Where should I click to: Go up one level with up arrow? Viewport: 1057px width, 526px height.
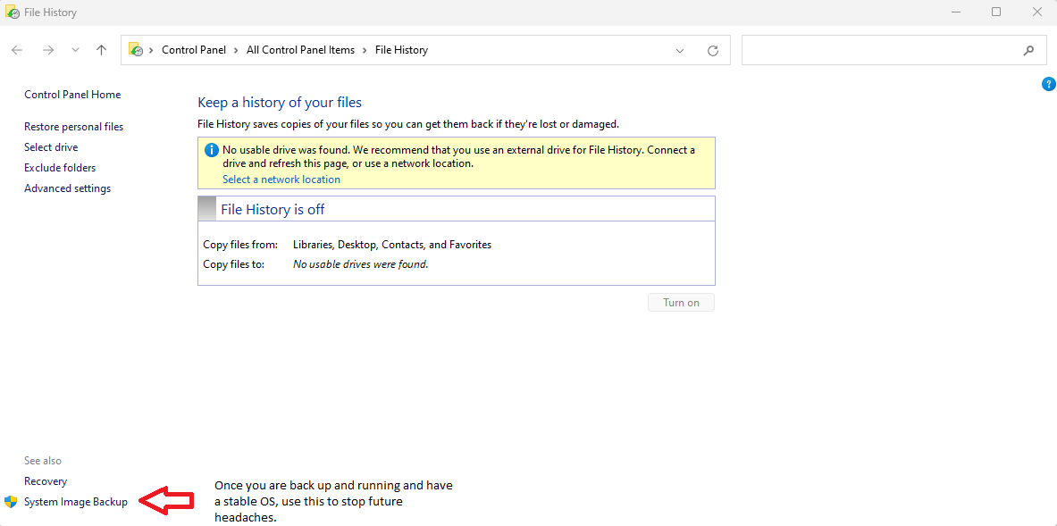pyautogui.click(x=101, y=50)
